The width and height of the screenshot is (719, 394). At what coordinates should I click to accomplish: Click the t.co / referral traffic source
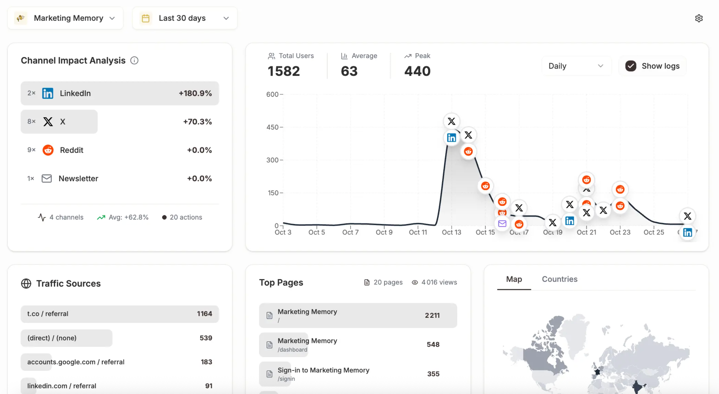click(x=120, y=314)
